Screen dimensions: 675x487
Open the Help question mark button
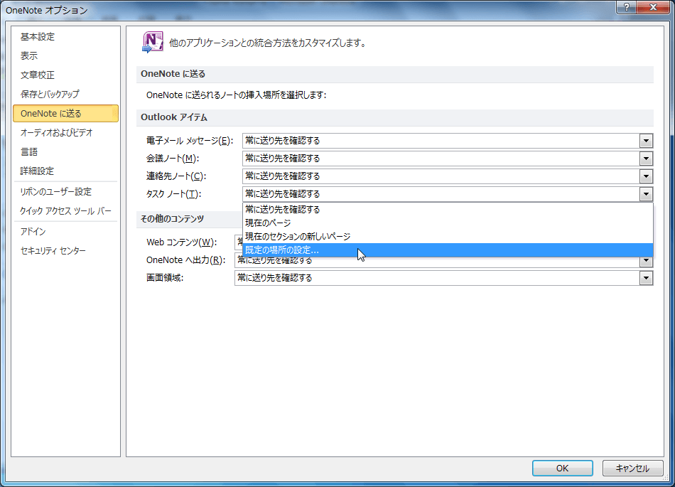[x=627, y=7]
